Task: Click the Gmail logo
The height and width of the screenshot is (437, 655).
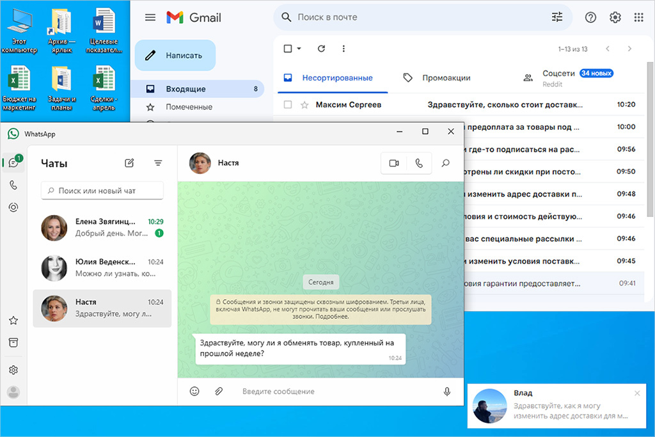Action: coord(194,17)
